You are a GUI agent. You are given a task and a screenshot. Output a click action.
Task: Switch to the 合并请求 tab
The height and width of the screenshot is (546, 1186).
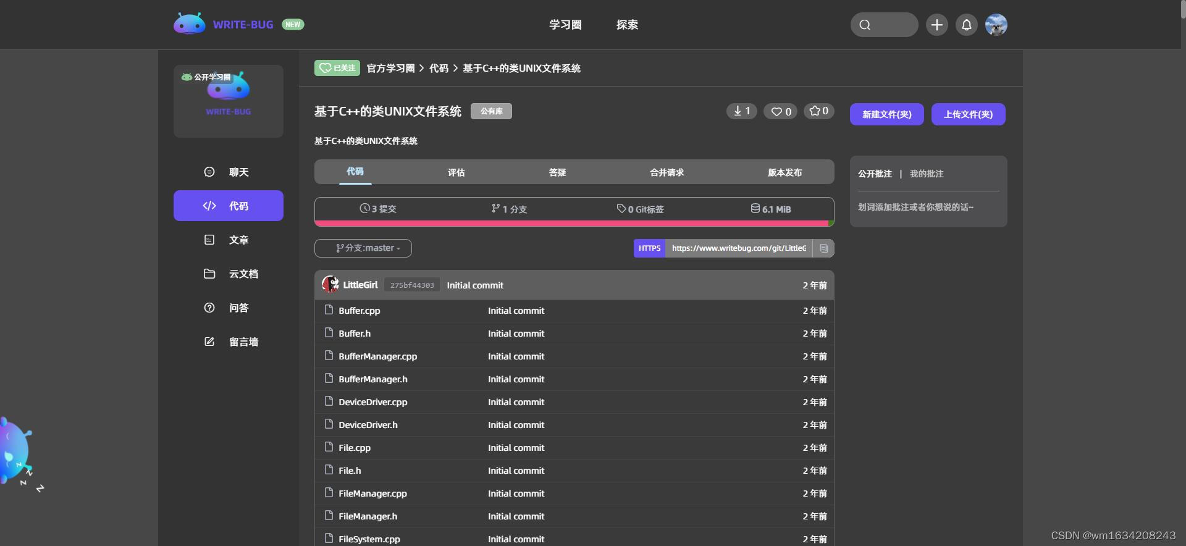pyautogui.click(x=667, y=172)
